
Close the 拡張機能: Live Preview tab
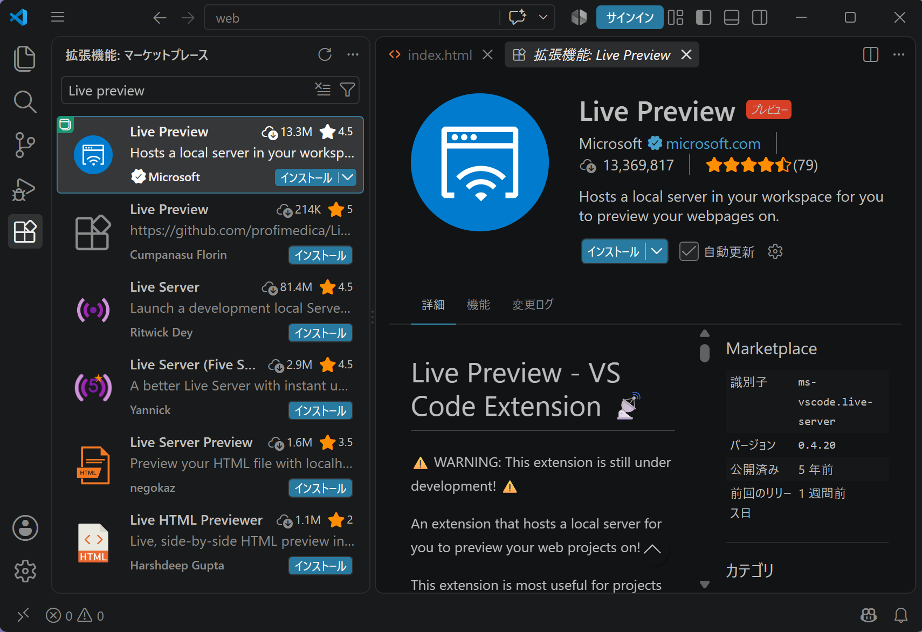[686, 54]
